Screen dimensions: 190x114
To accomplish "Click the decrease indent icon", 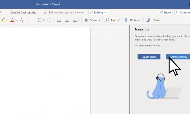I will click(x=59, y=20).
